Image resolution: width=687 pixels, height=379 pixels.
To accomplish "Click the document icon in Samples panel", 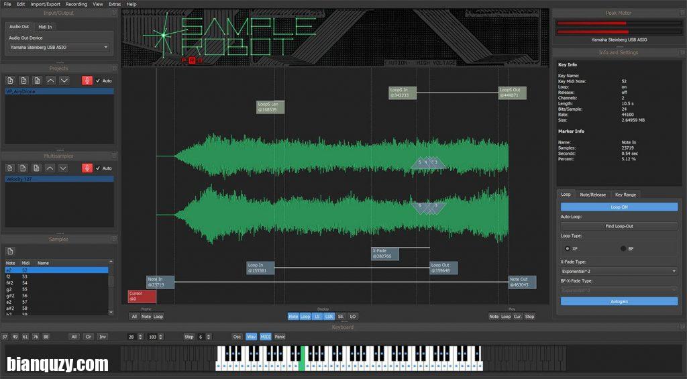I will click(10, 252).
